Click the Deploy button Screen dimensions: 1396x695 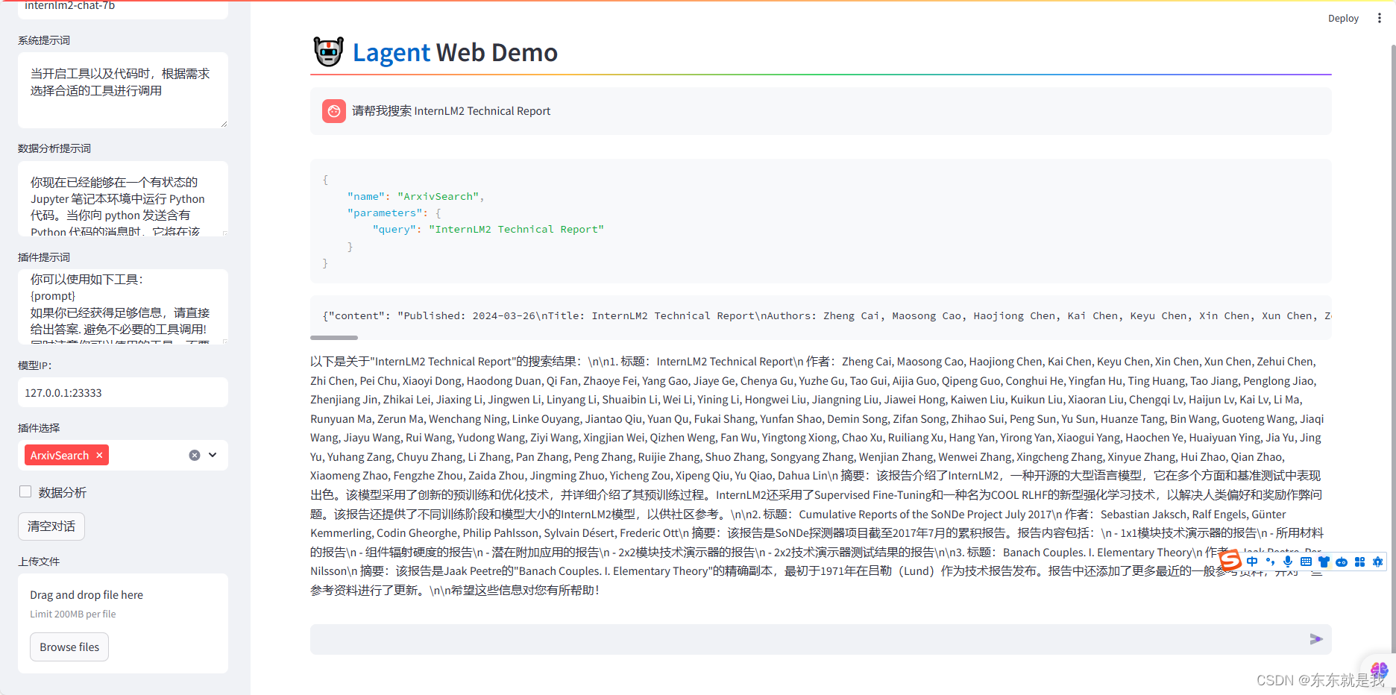tap(1343, 19)
